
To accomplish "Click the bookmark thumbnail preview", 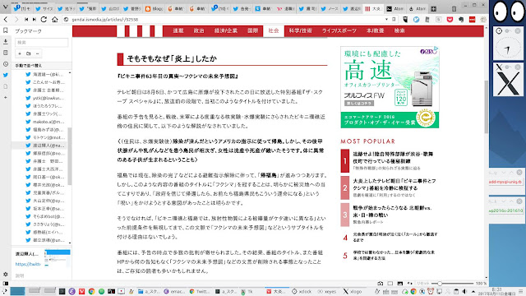I will [58, 258].
